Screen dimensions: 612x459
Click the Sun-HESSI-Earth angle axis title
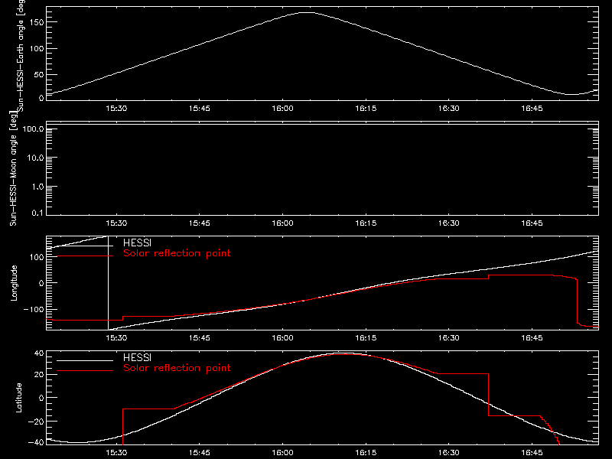(21, 55)
